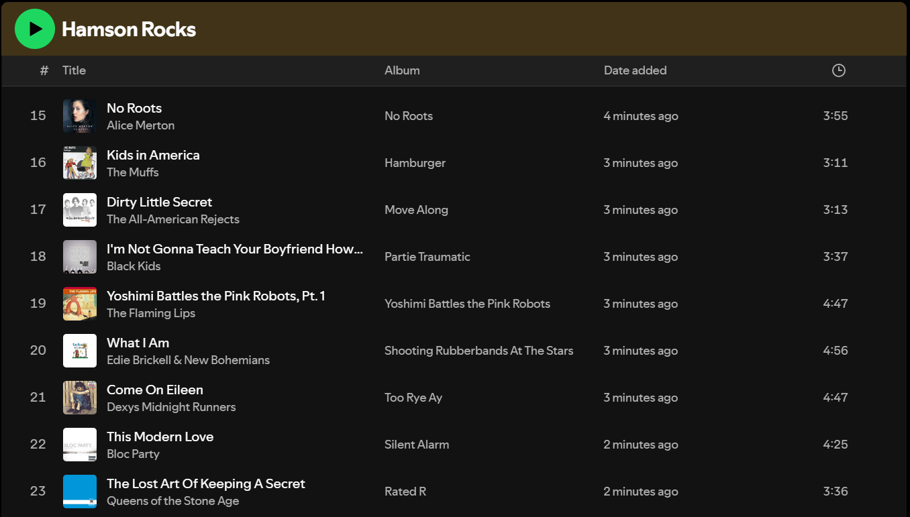
Task: Go to the No Roots album link
Action: (x=409, y=116)
